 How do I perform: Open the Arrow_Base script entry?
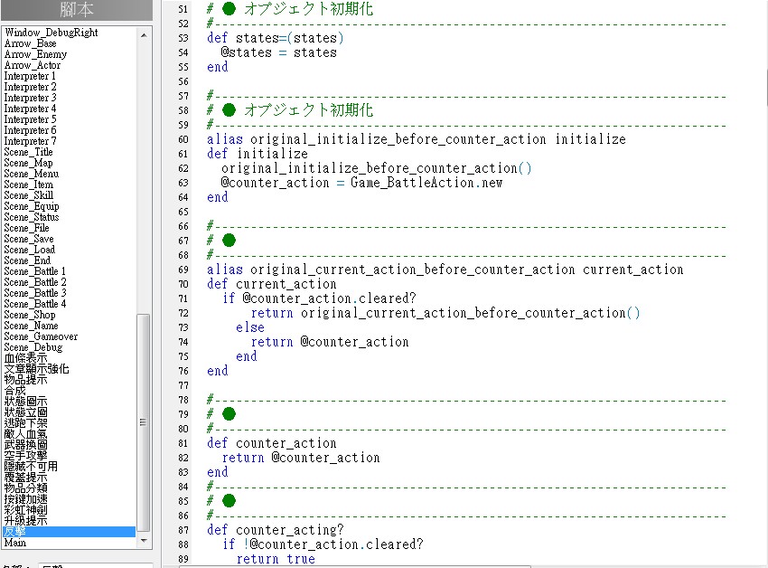coord(31,43)
